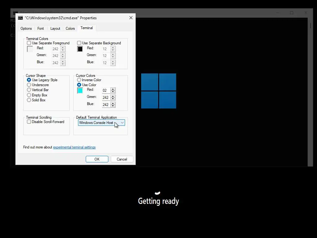Choose Use Color cursor option
This screenshot has width=317, height=238.
[79, 85]
